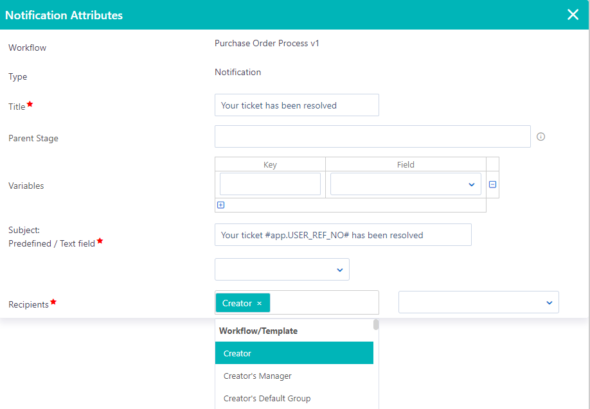Remove the variable row using minus icon
The image size is (590, 409).
tap(492, 184)
